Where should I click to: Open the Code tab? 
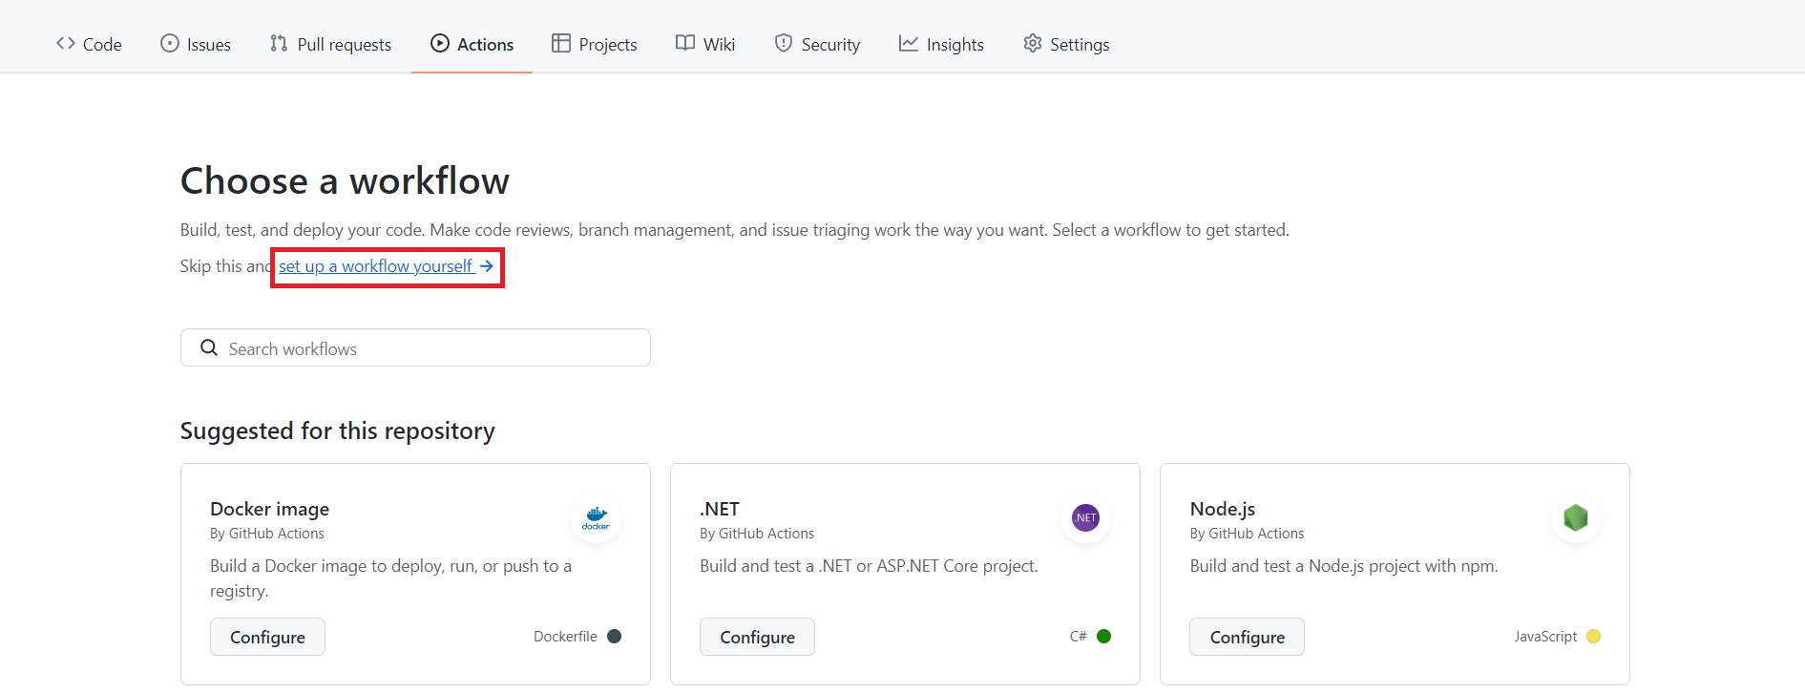click(89, 44)
